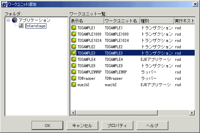Collapse the アプリケーション tree node
The image size is (200, 133).
pos(8,20)
